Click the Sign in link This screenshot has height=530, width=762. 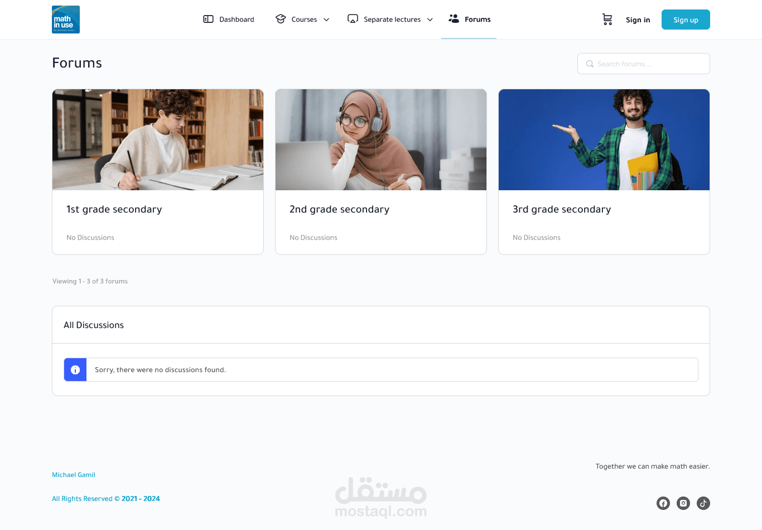(638, 20)
